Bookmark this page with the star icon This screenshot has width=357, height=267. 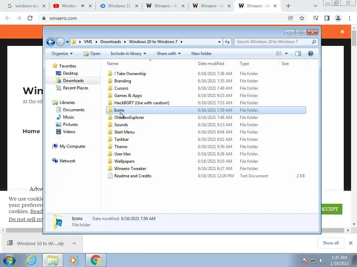click(x=302, y=18)
